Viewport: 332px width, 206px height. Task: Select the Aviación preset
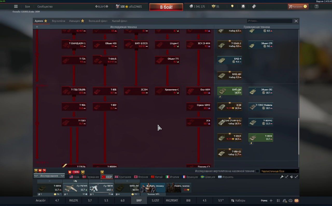click(40, 201)
